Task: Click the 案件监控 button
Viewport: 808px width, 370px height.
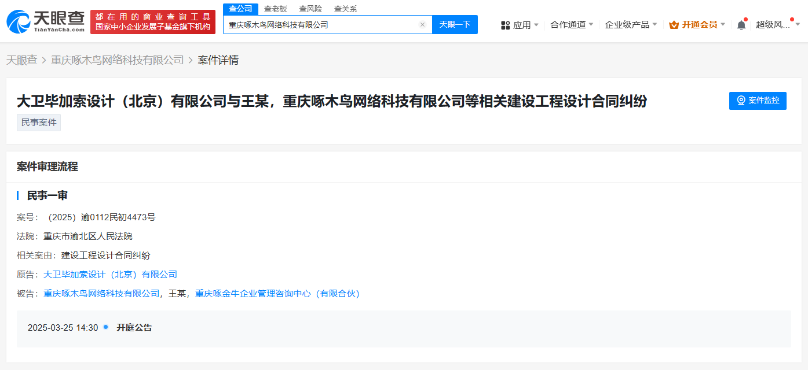Action: pos(758,101)
